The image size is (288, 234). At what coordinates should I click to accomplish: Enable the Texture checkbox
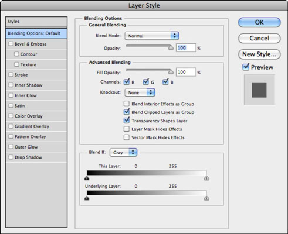[x=16, y=64]
